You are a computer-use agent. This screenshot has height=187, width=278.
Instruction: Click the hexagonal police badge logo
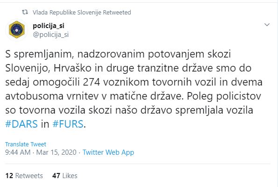point(17,30)
